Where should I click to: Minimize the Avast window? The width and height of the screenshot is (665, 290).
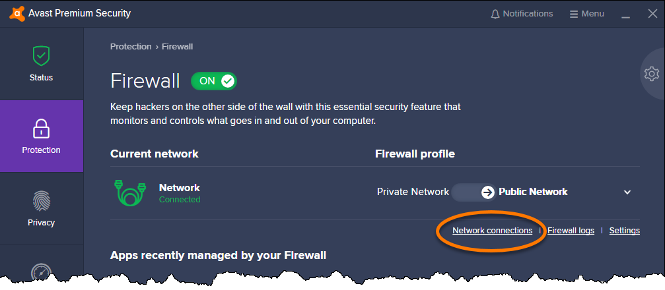coord(625,14)
